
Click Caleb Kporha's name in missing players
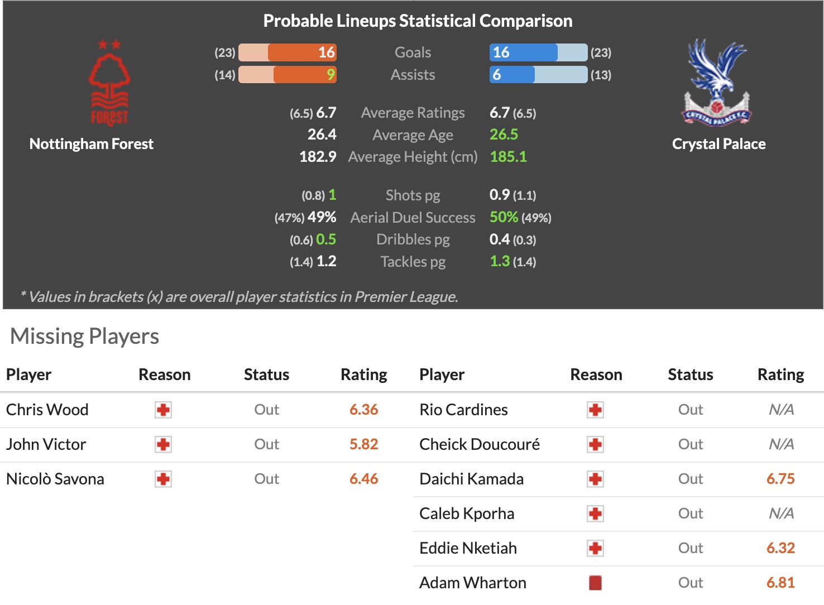(x=467, y=514)
